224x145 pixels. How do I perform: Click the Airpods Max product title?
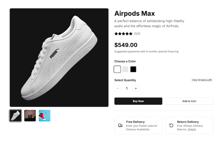135,13
